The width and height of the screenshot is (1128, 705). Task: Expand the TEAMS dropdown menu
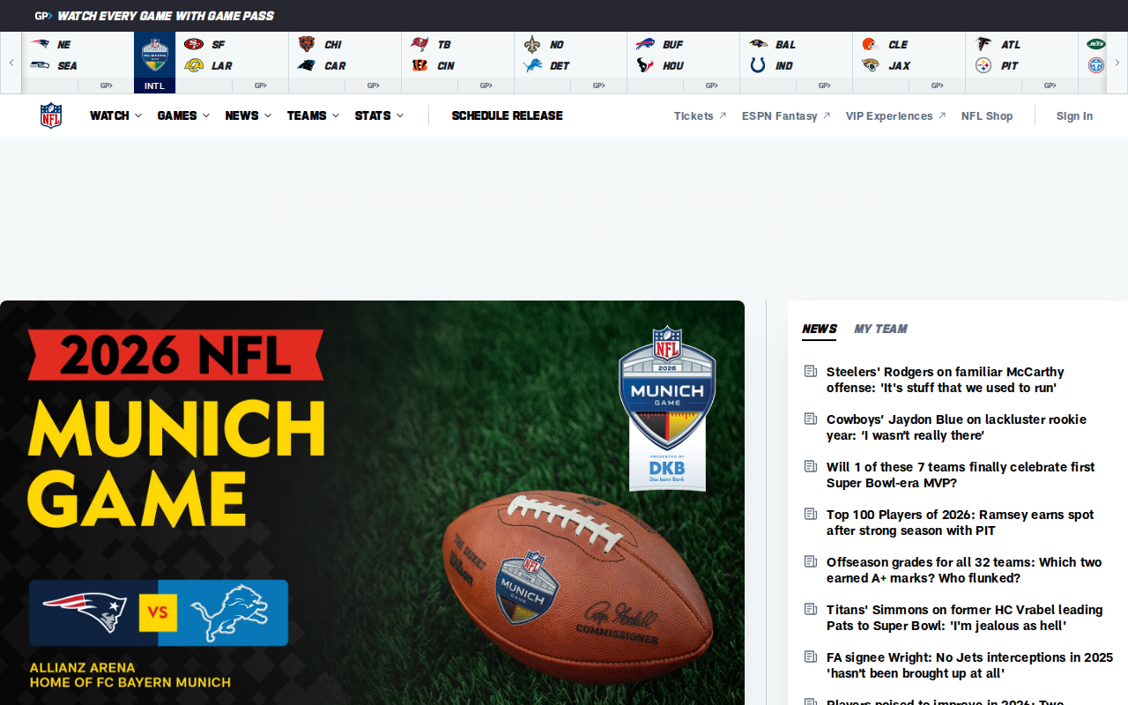313,115
